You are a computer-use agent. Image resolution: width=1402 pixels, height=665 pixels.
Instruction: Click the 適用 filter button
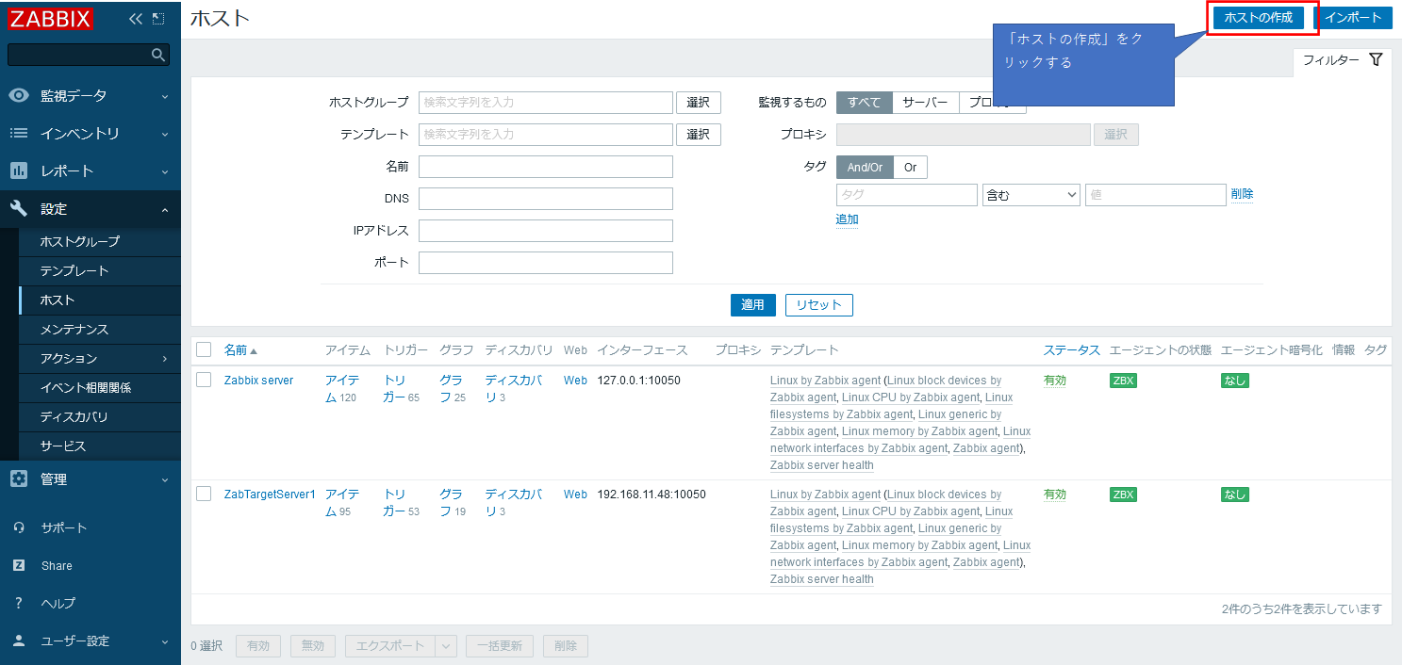point(752,305)
